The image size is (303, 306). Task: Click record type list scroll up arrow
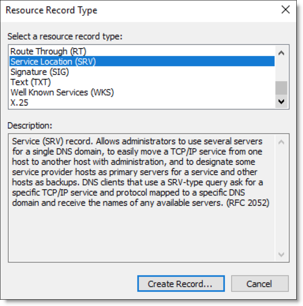[x=281, y=53]
